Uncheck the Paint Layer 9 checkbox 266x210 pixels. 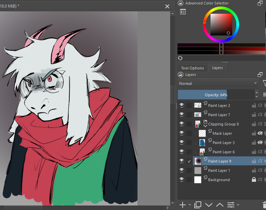189,161
